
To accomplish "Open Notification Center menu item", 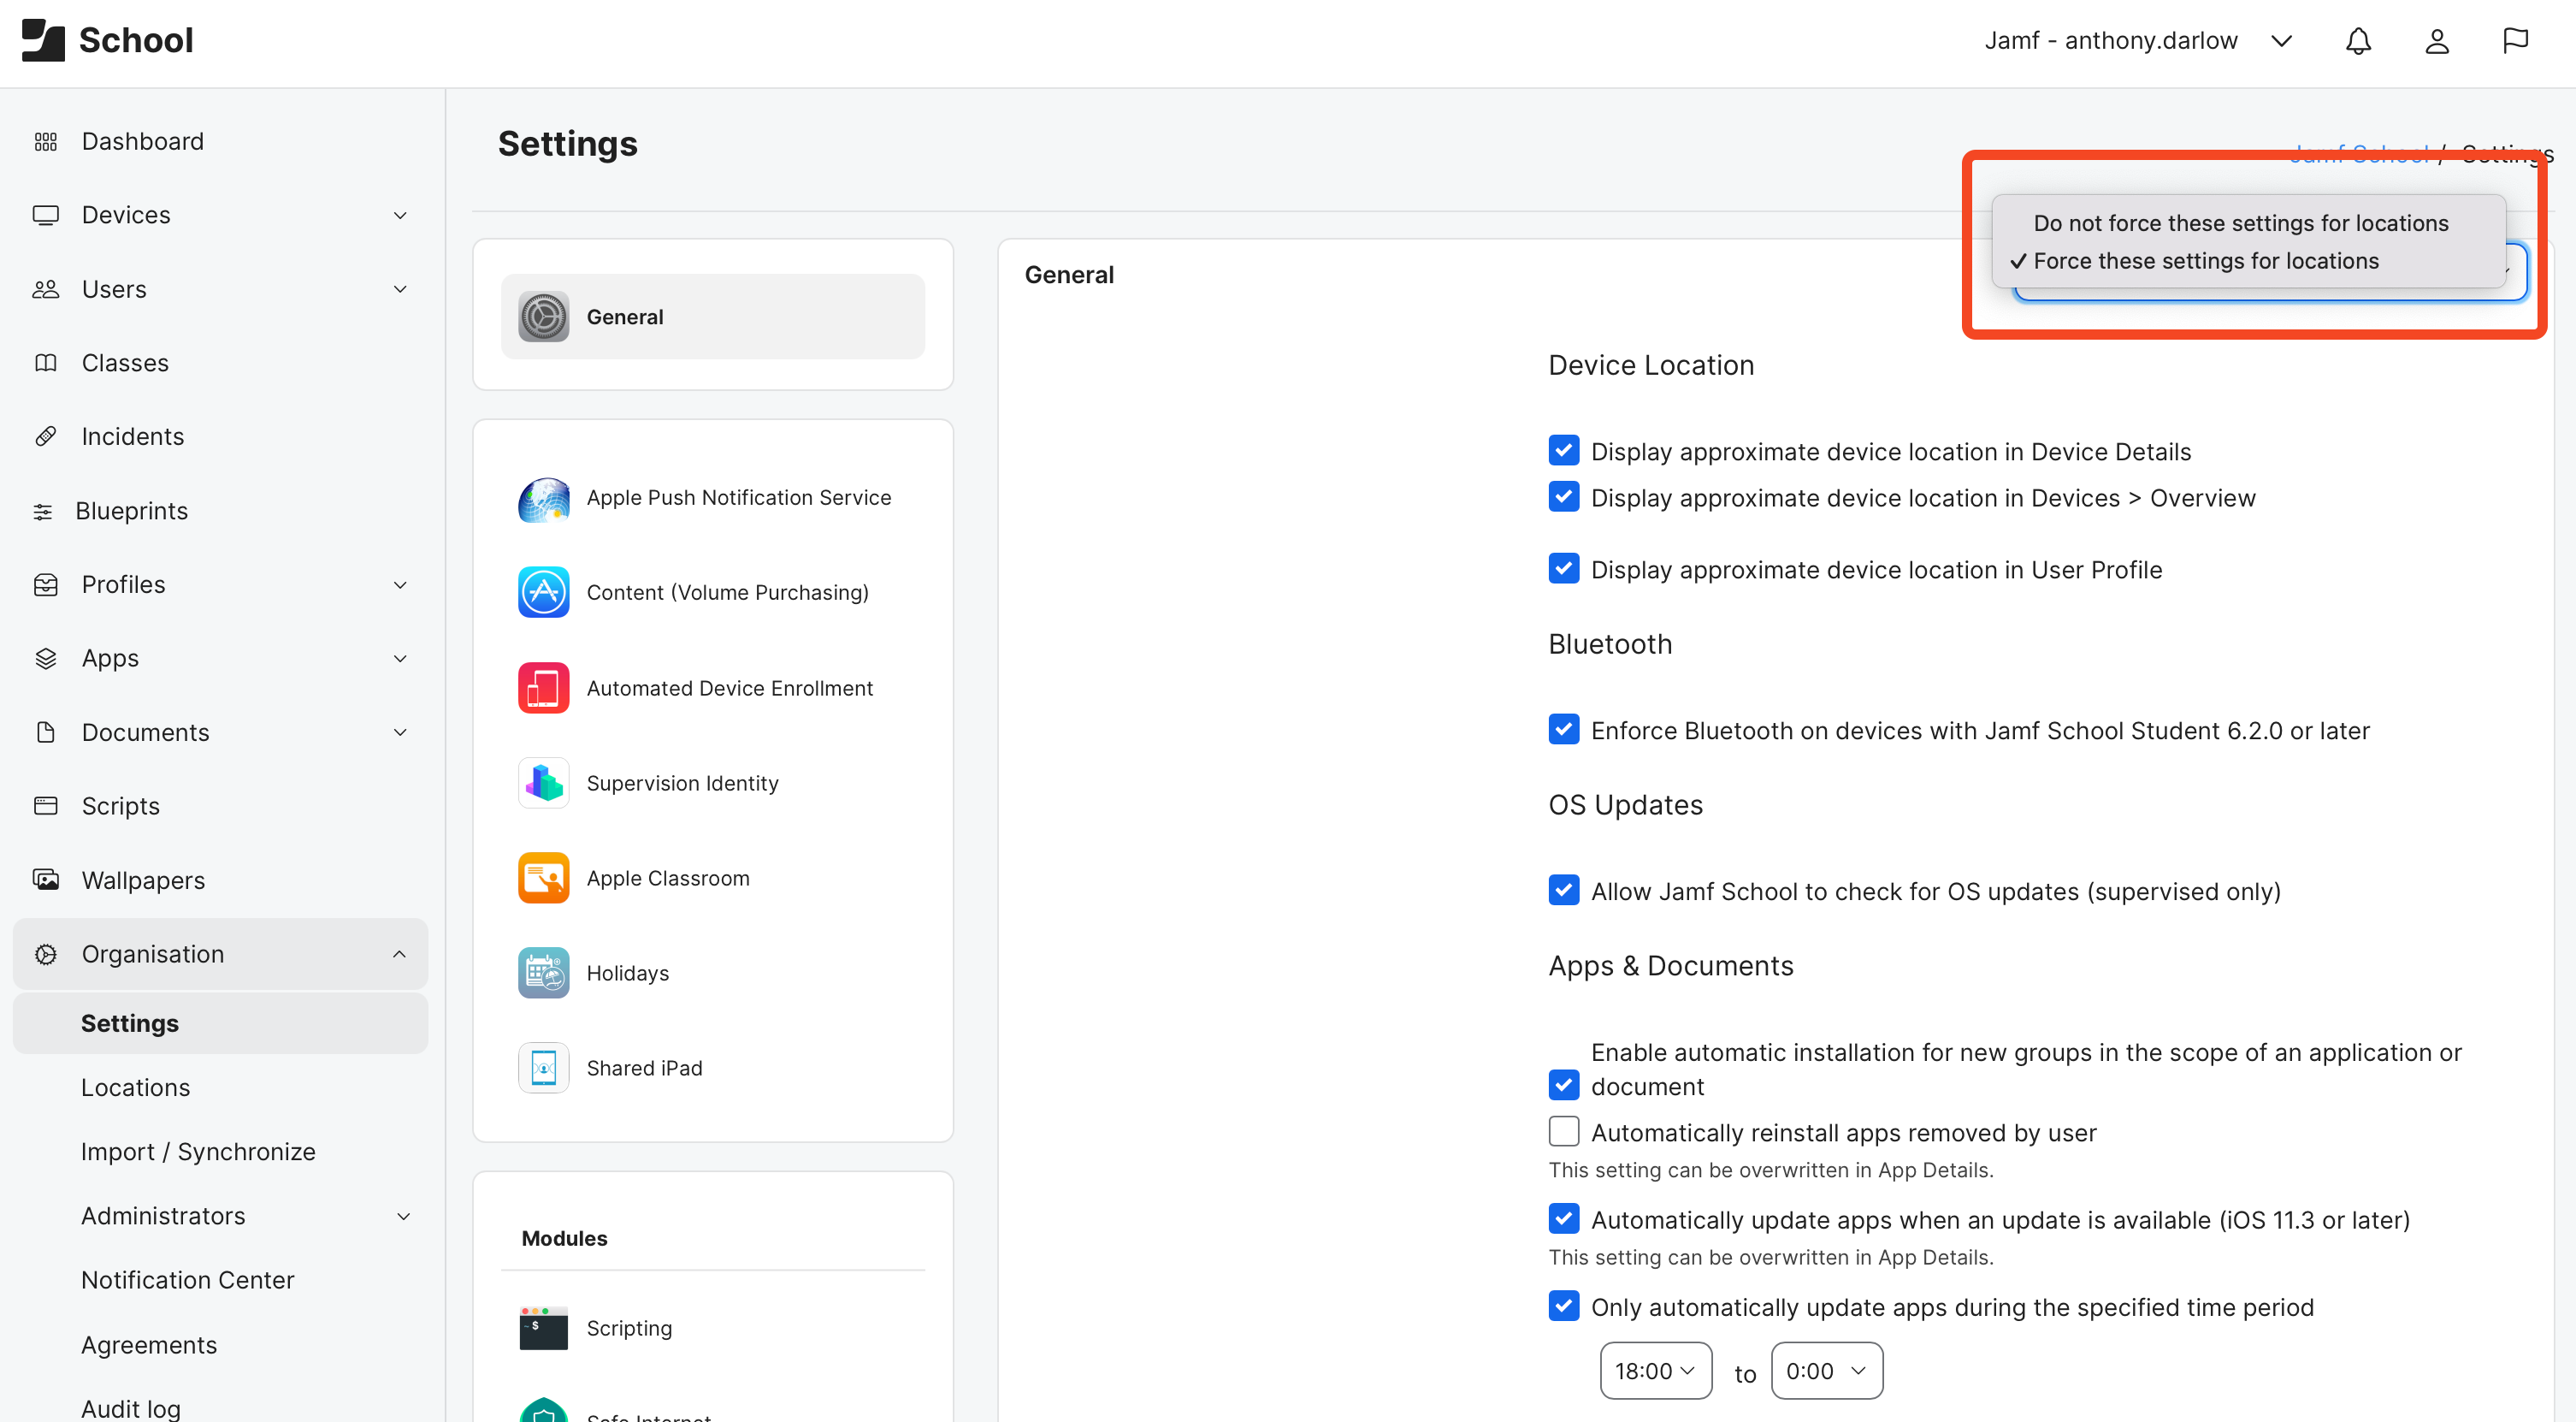I will (x=188, y=1280).
